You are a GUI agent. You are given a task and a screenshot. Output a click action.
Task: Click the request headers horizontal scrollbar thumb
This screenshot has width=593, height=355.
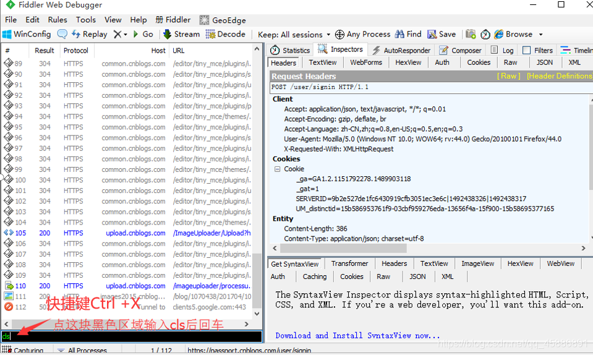click(x=343, y=249)
